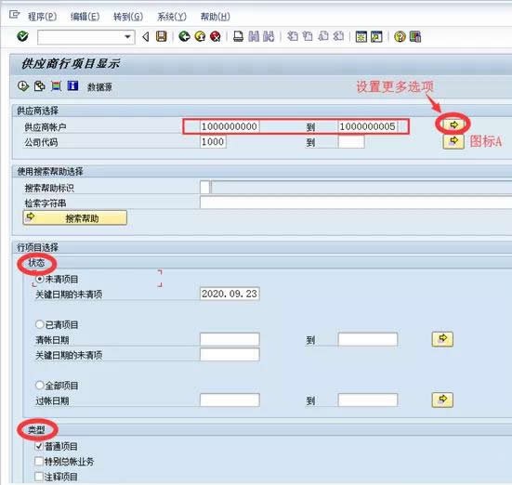Click the green Back arrow icon
This screenshot has height=485, width=512.
[x=184, y=36]
